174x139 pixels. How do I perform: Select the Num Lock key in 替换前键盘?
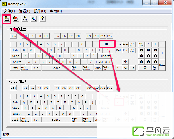142,44
